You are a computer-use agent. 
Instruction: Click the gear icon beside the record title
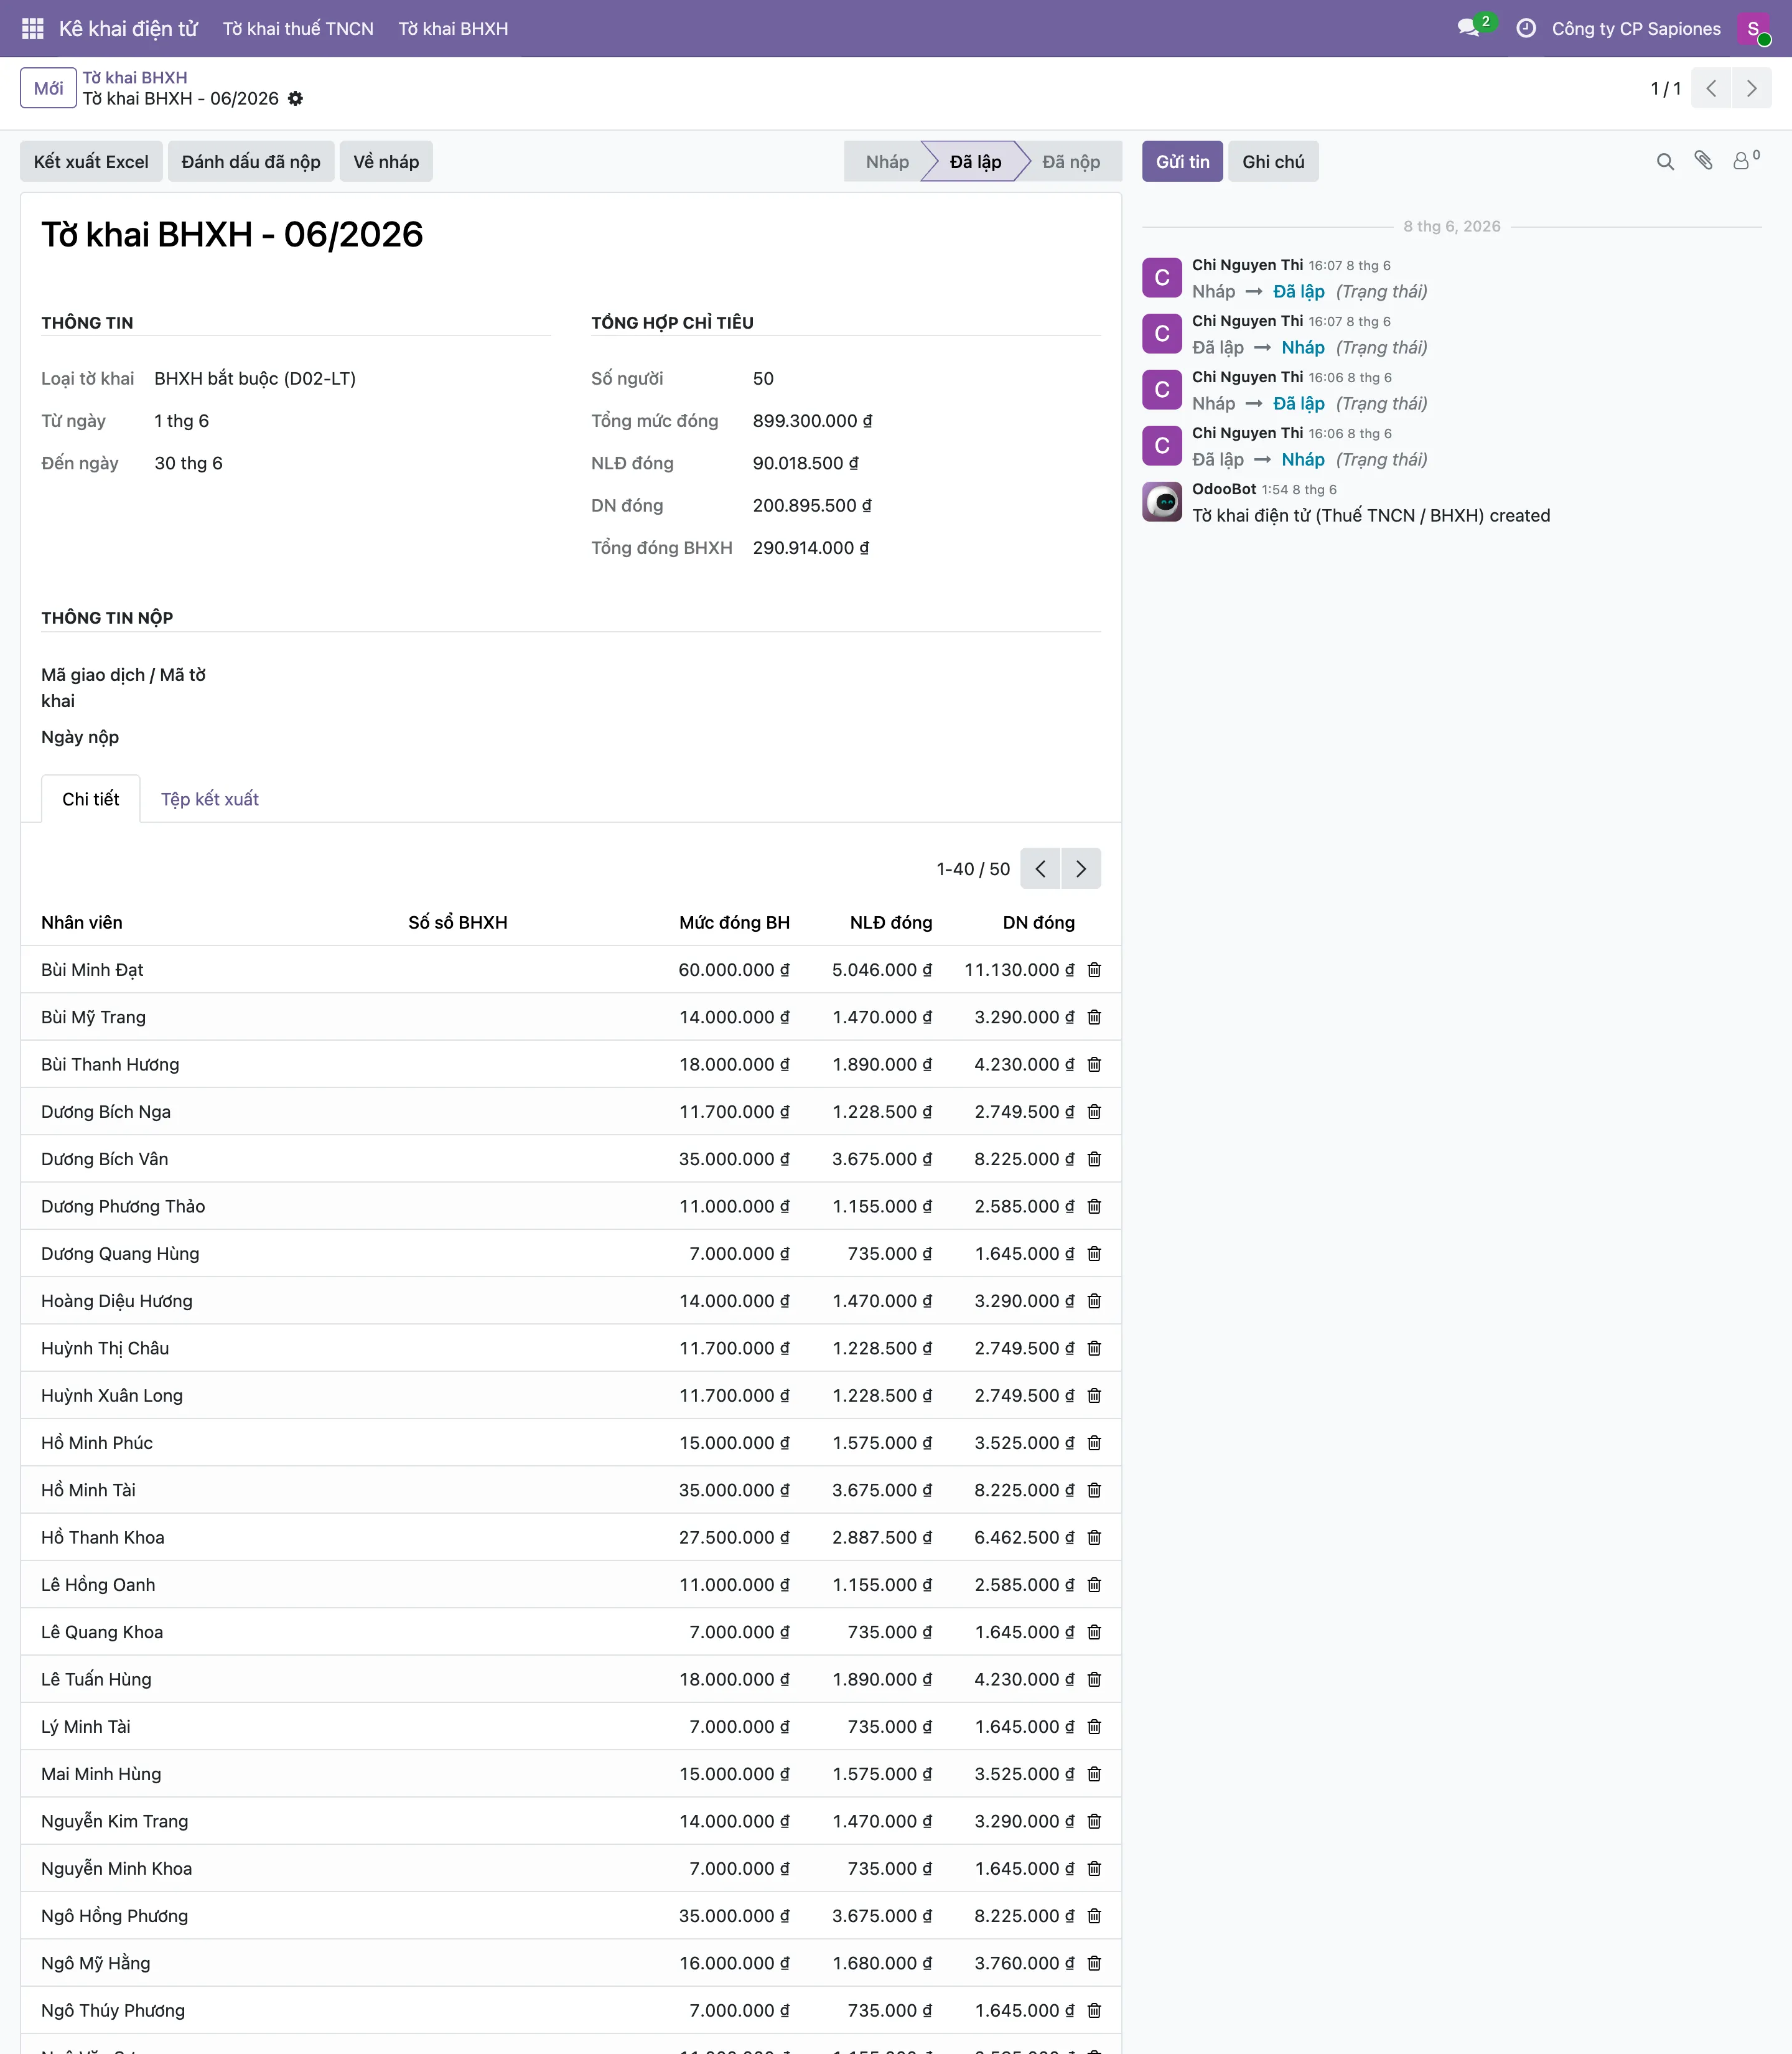tap(295, 98)
